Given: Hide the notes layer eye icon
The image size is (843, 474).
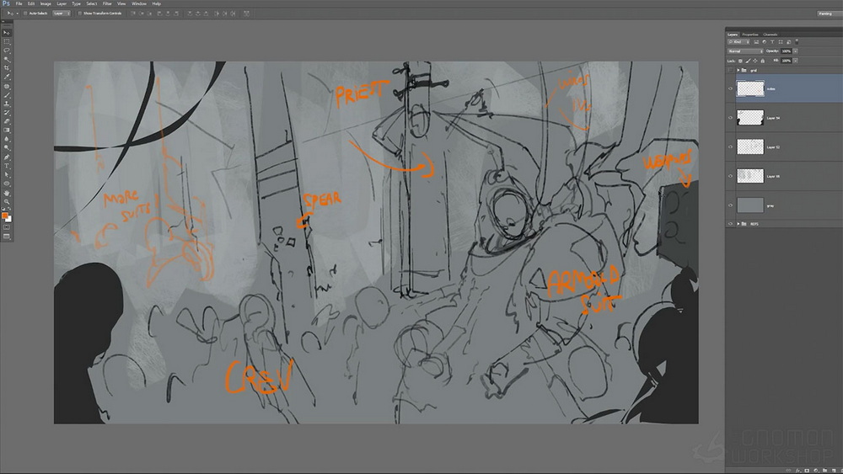Looking at the screenshot, I should click(730, 88).
